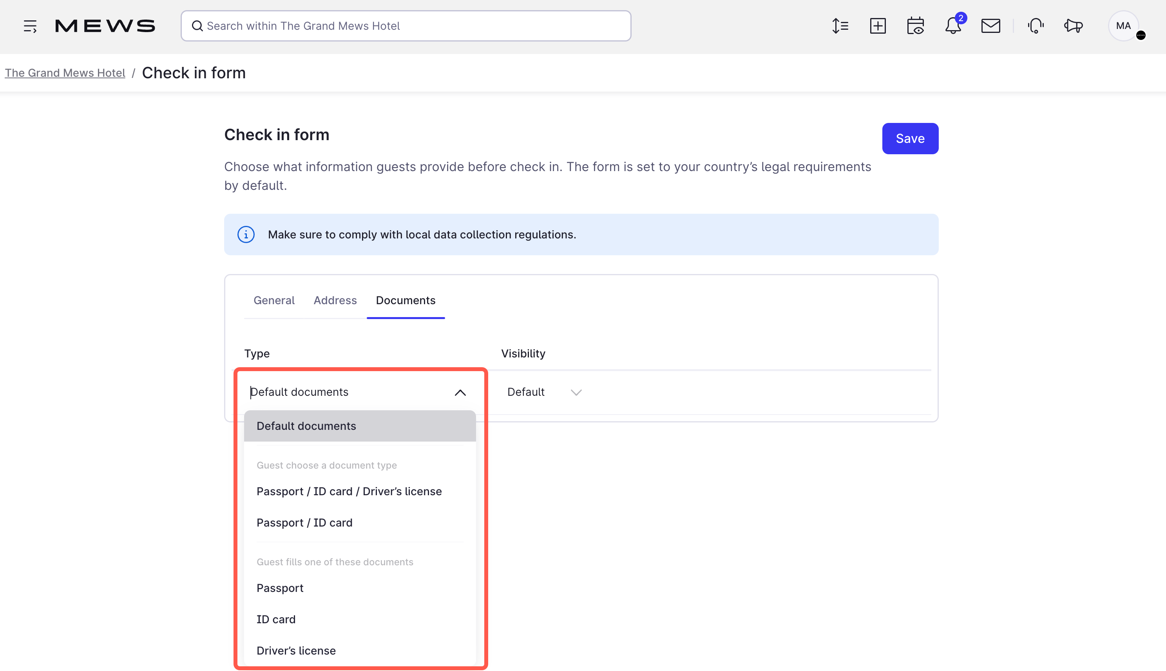This screenshot has width=1166, height=671.
Task: Open announcements with the megaphone icon
Action: coord(1073,26)
